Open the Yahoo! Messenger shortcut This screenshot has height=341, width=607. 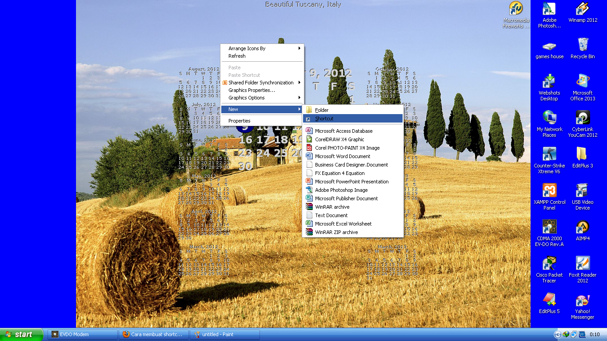coord(583,306)
